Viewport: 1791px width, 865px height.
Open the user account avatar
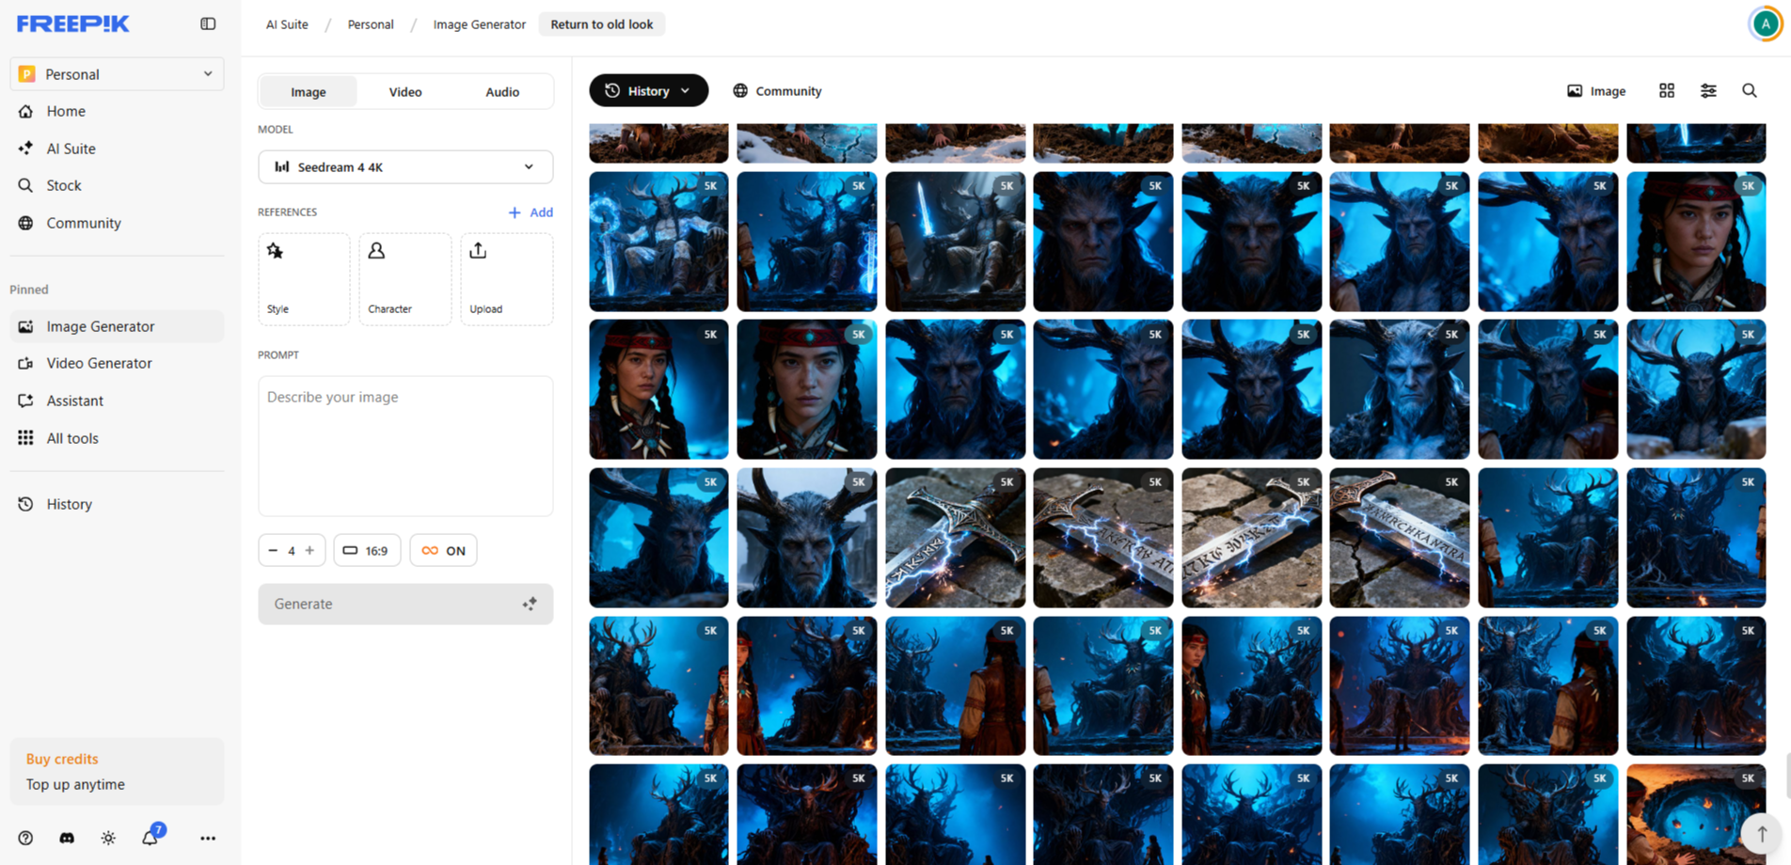tap(1766, 24)
